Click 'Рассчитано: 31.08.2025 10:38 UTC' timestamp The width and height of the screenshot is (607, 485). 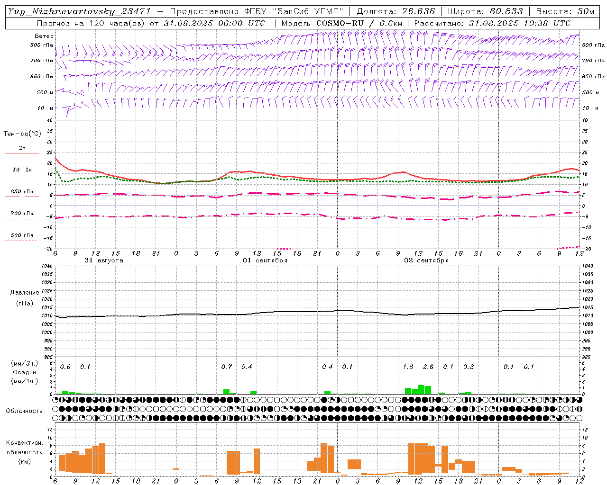[x=492, y=23]
